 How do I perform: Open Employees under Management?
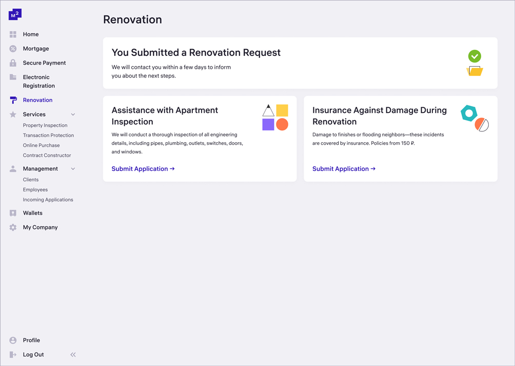(x=35, y=190)
